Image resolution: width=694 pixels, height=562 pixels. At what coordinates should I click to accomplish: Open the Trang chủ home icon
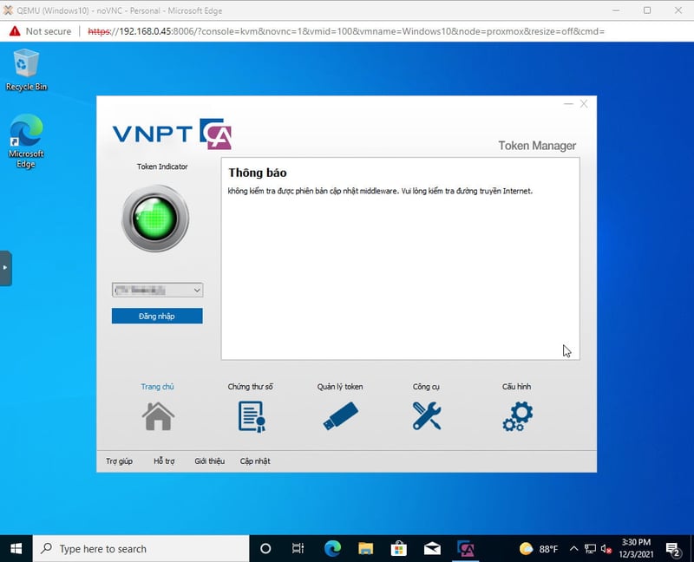158,416
